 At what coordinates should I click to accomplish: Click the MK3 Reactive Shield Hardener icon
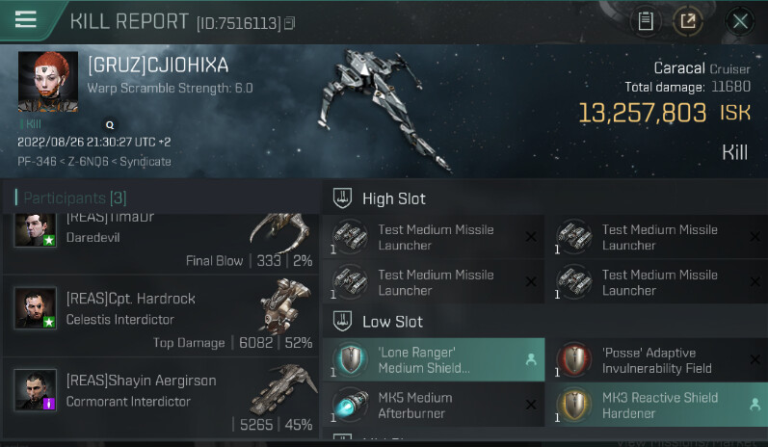click(x=574, y=405)
